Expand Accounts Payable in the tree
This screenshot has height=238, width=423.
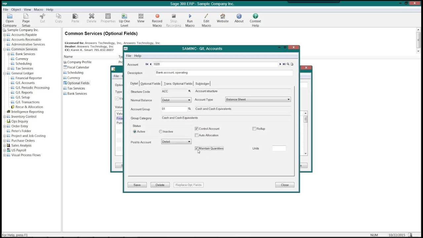5,35
